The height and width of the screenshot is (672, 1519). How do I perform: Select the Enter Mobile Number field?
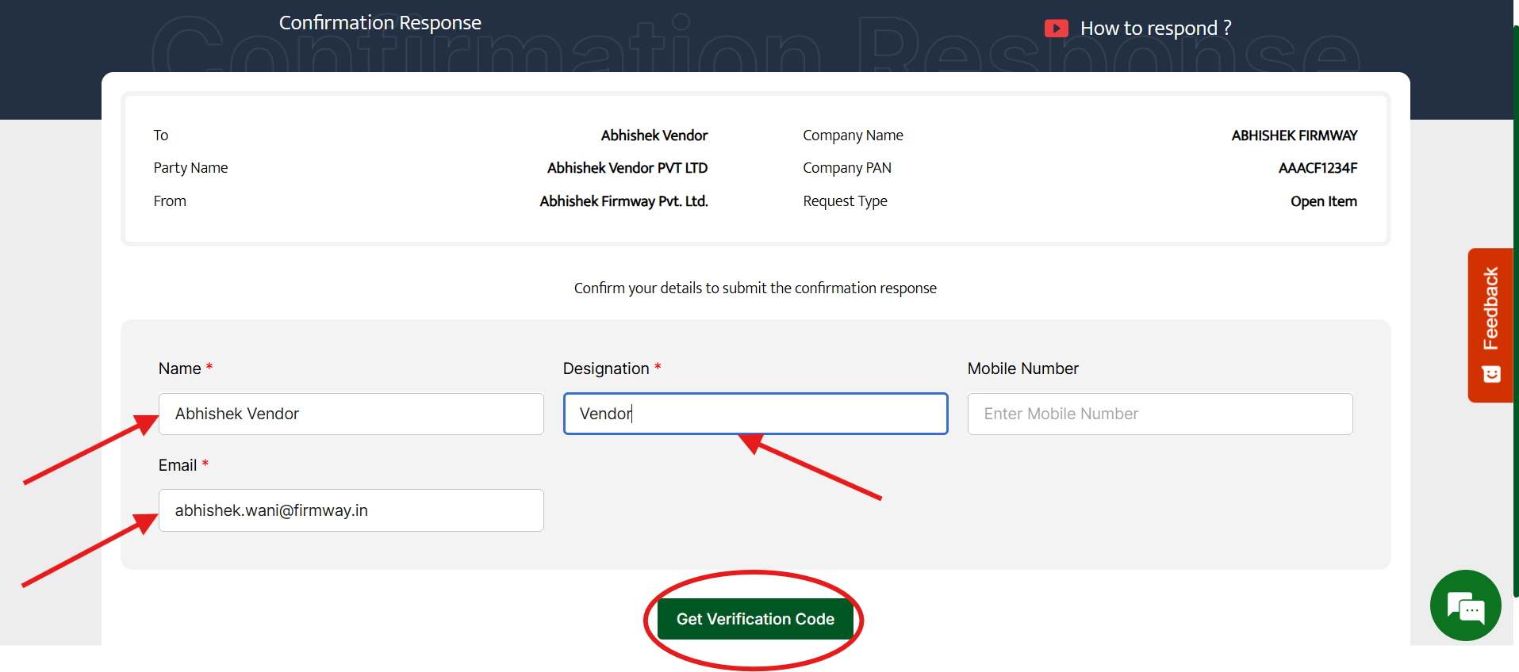click(1160, 414)
